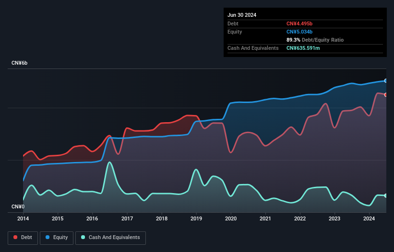Click the Debt row label in tooltip

tap(233, 23)
